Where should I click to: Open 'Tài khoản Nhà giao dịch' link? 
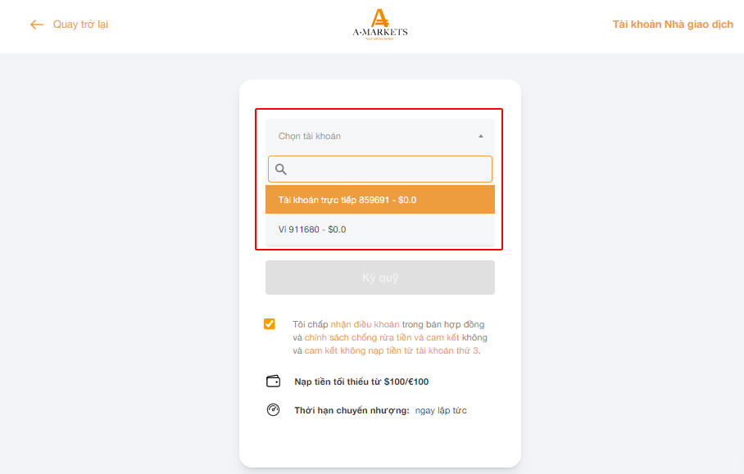(673, 25)
